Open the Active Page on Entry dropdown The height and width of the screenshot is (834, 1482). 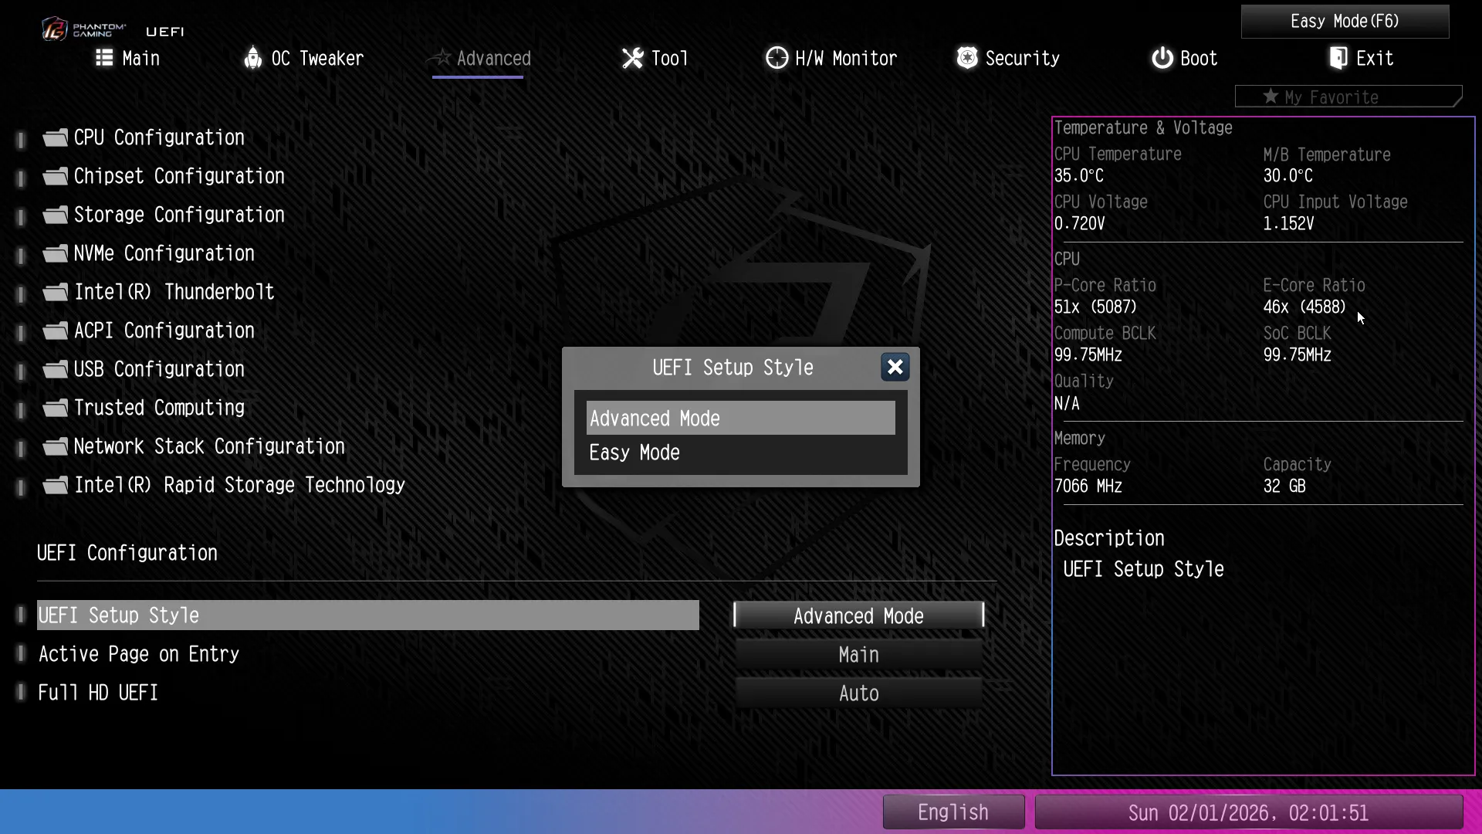pos(858,654)
